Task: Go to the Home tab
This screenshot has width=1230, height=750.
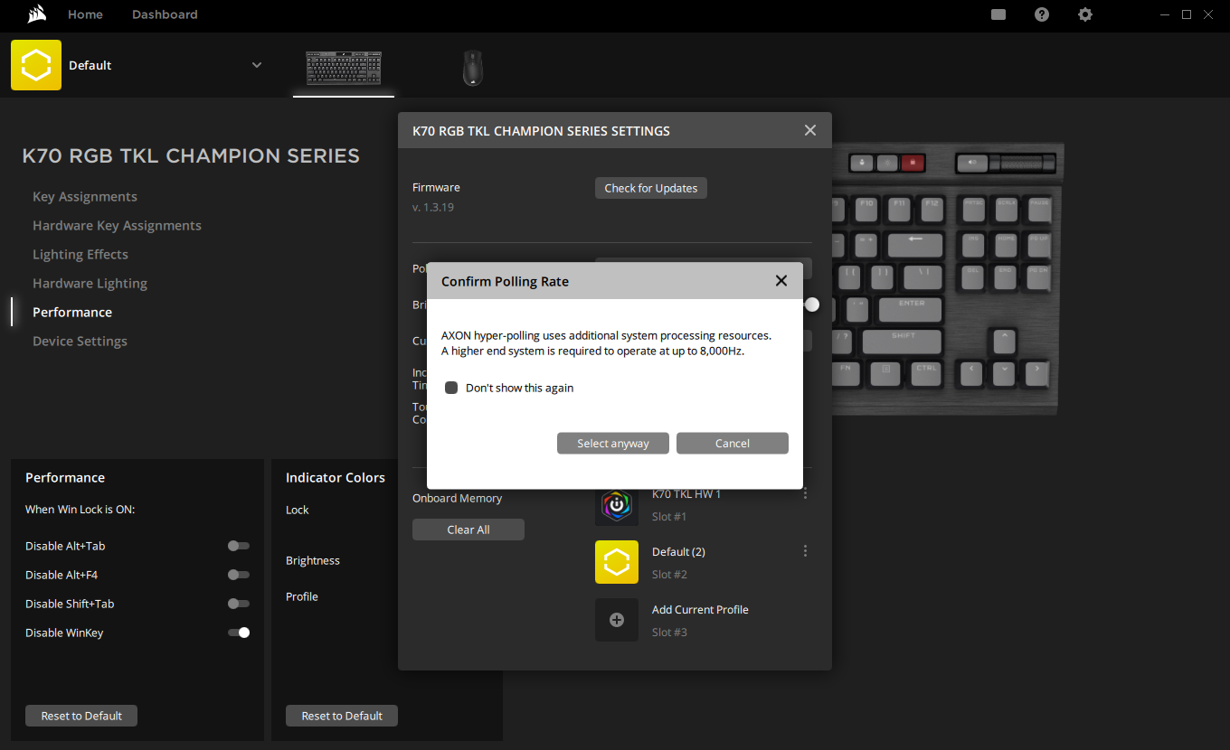Action: 85,14
